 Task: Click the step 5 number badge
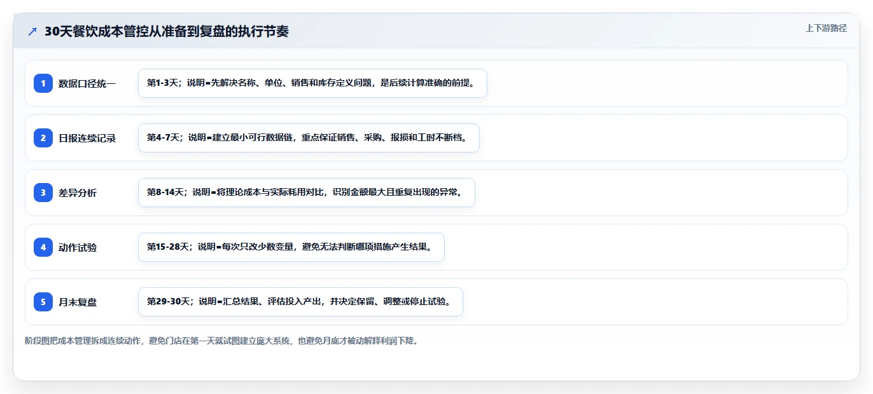pyautogui.click(x=43, y=302)
